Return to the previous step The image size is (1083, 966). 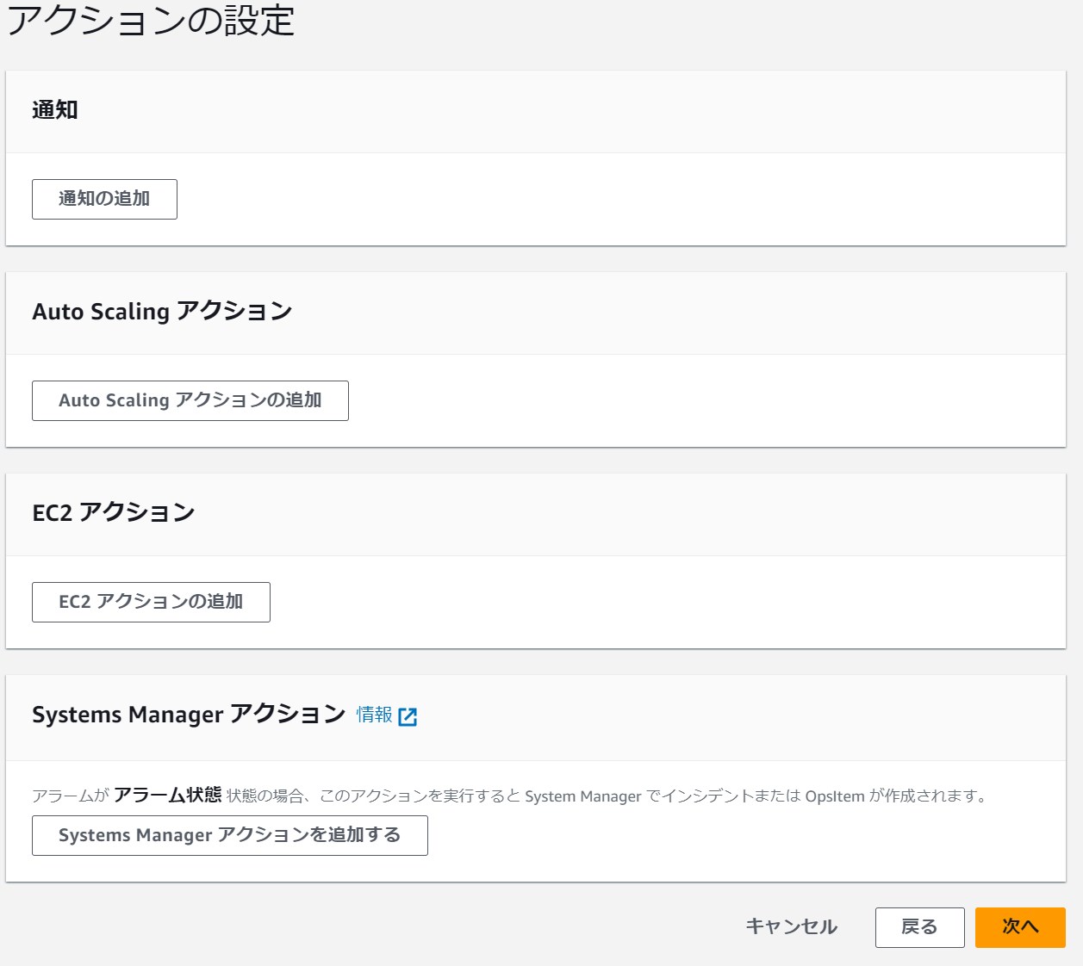pyautogui.click(x=919, y=927)
